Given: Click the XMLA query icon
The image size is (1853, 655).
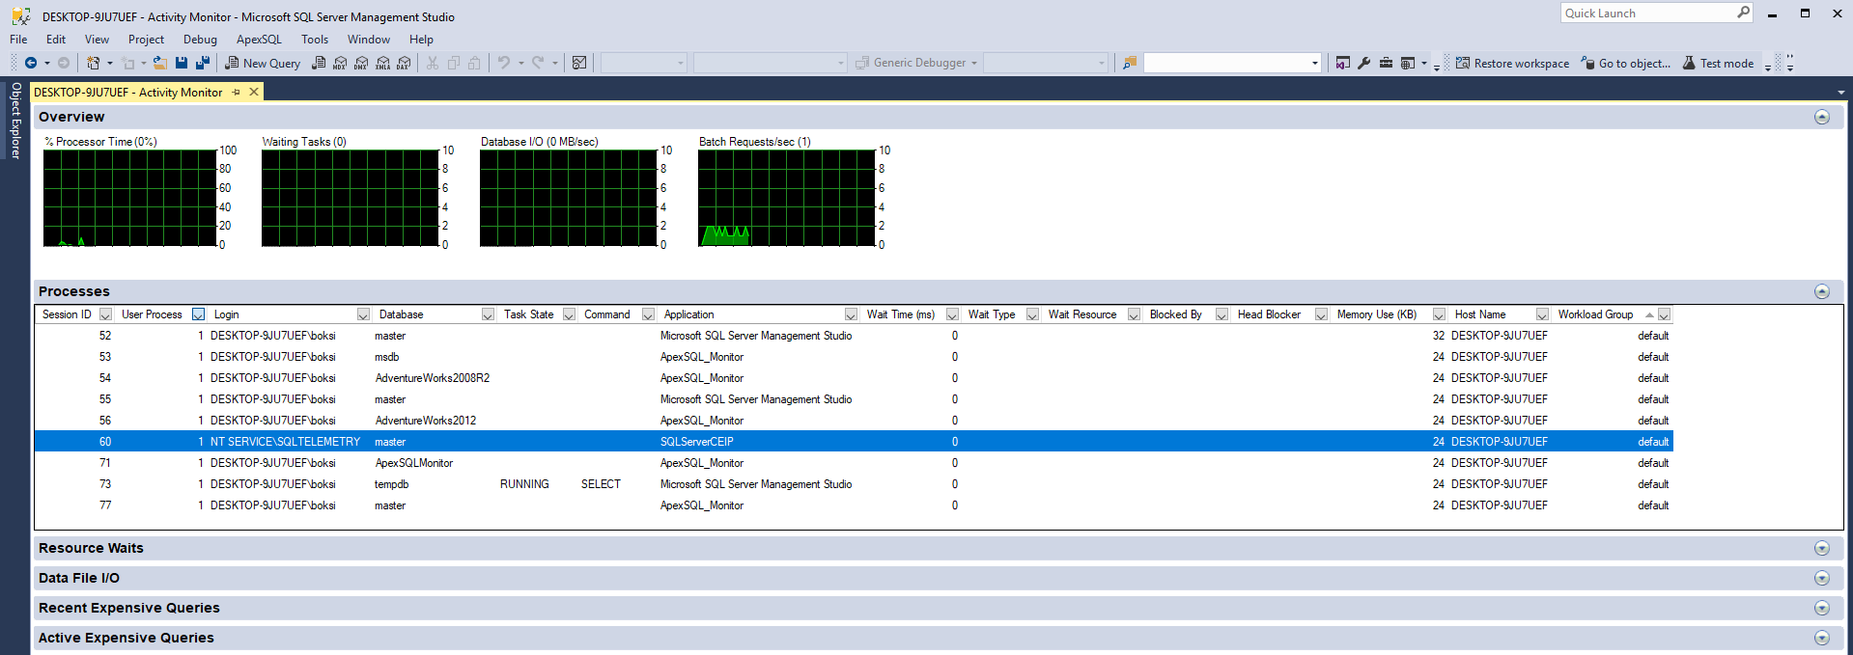Looking at the screenshot, I should (x=382, y=64).
